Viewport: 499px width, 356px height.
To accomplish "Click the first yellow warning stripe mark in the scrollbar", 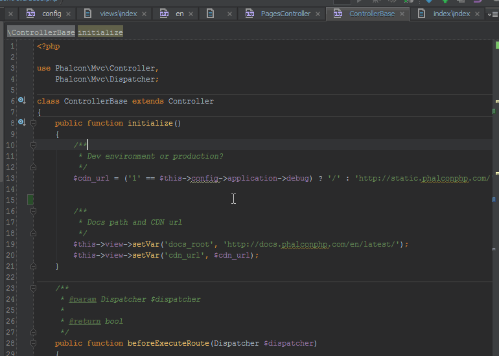I will coord(497,102).
